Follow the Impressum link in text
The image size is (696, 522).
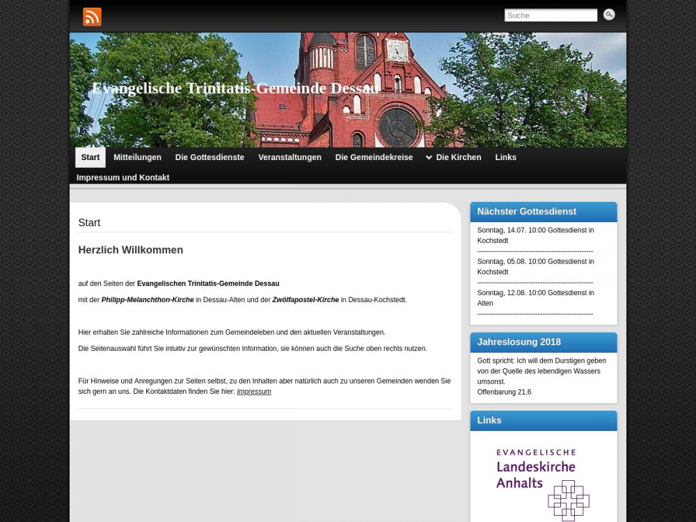254,392
